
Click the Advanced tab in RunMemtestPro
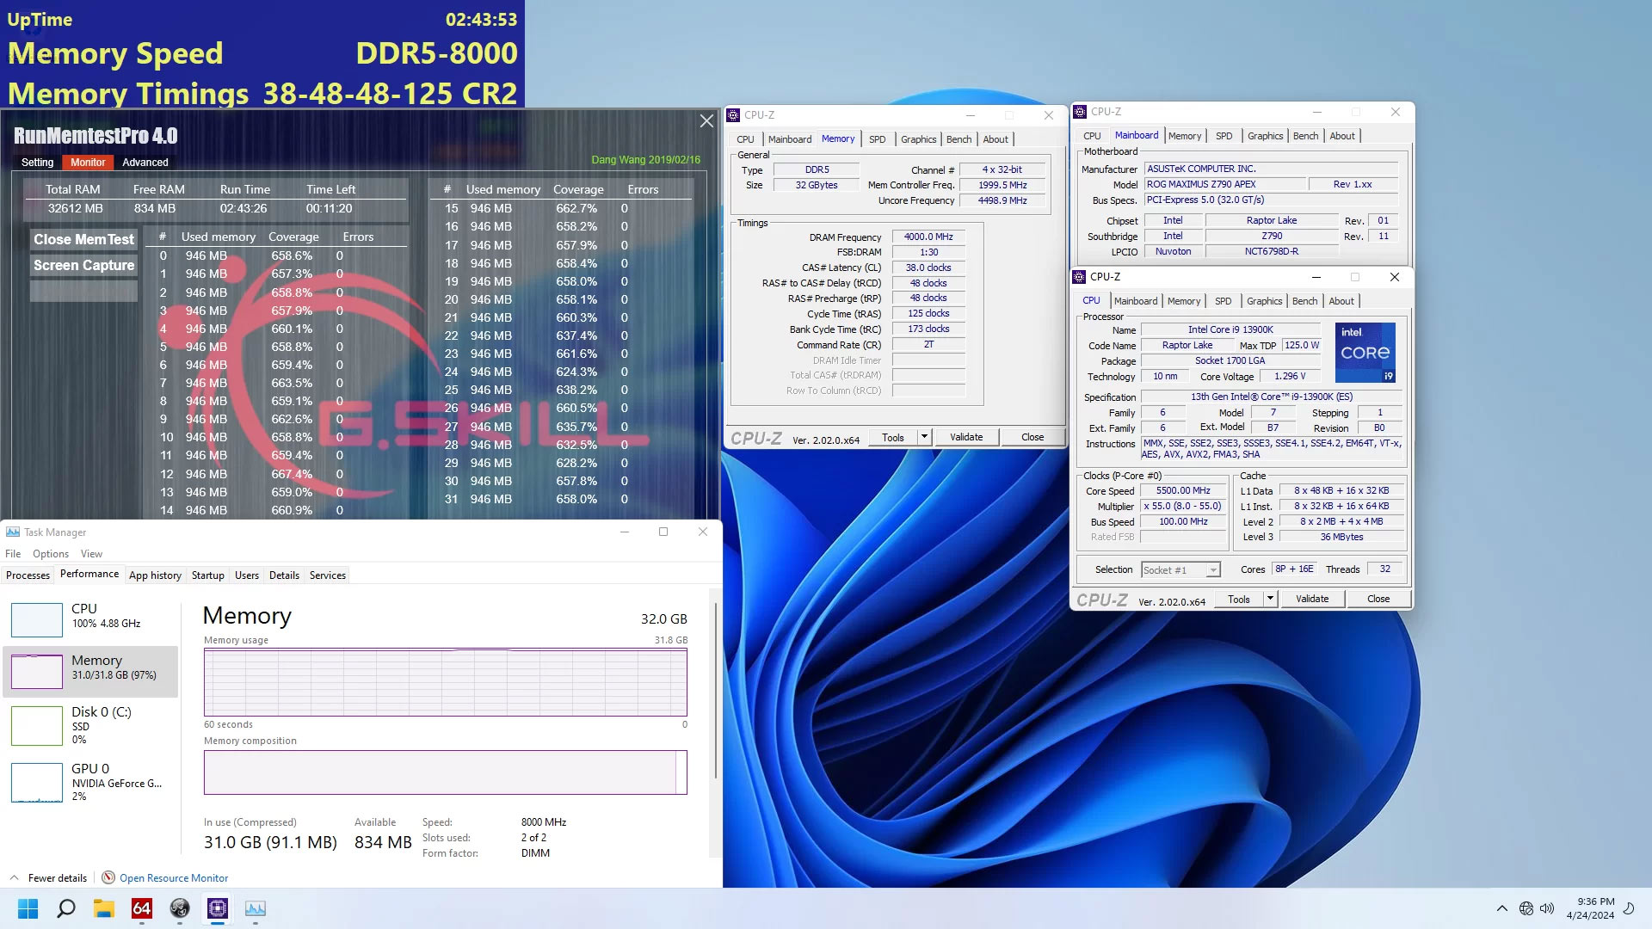[144, 161]
